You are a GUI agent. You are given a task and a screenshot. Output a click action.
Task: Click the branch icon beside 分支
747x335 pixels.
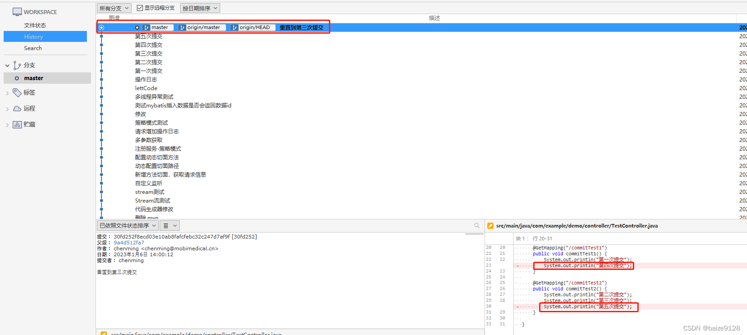tap(17, 66)
